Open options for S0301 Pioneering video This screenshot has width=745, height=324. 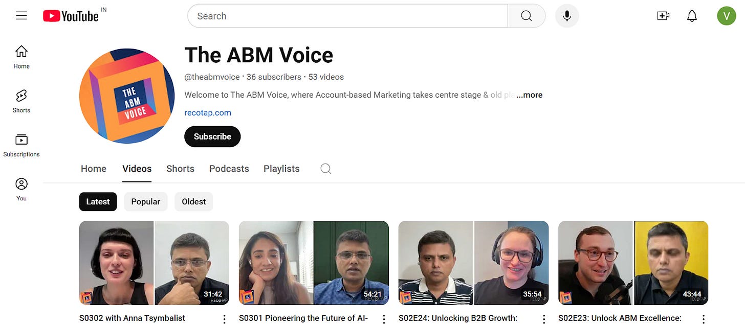coord(384,319)
